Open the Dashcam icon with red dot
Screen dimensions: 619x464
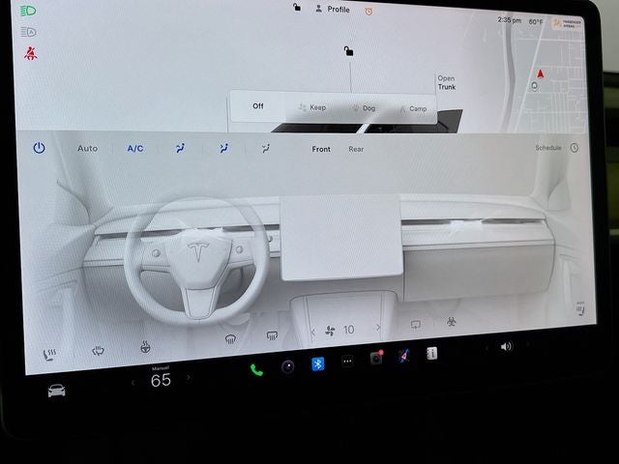coord(376,358)
